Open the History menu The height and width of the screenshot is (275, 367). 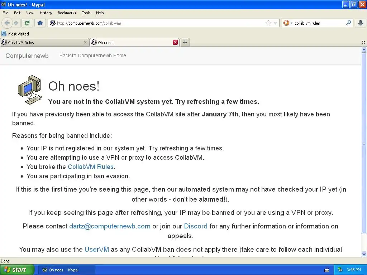[x=46, y=13]
